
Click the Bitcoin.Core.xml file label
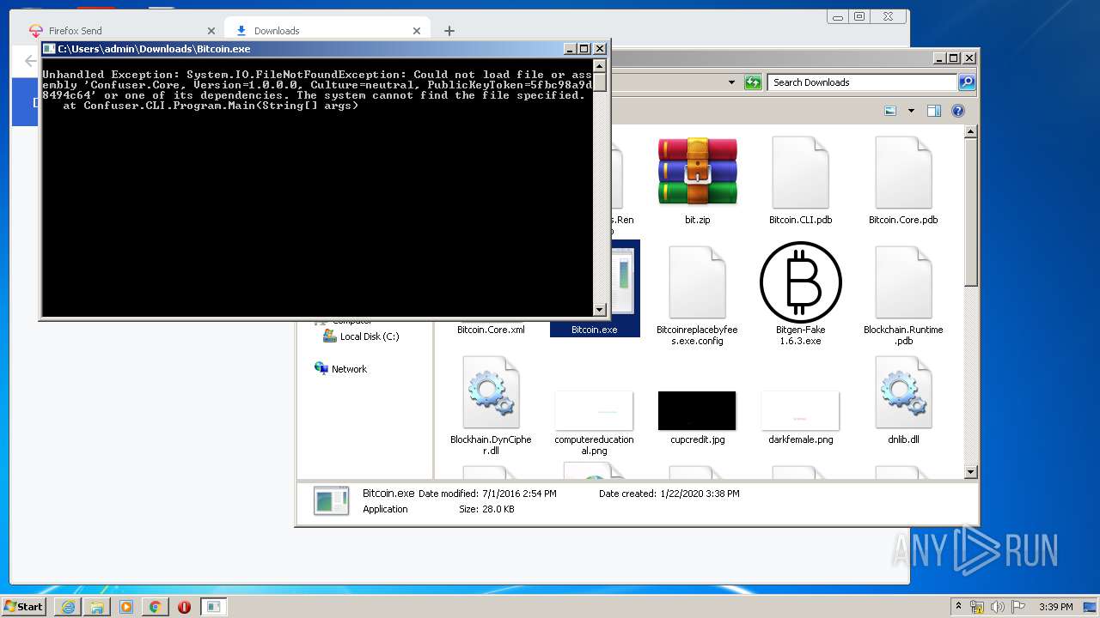(x=491, y=330)
